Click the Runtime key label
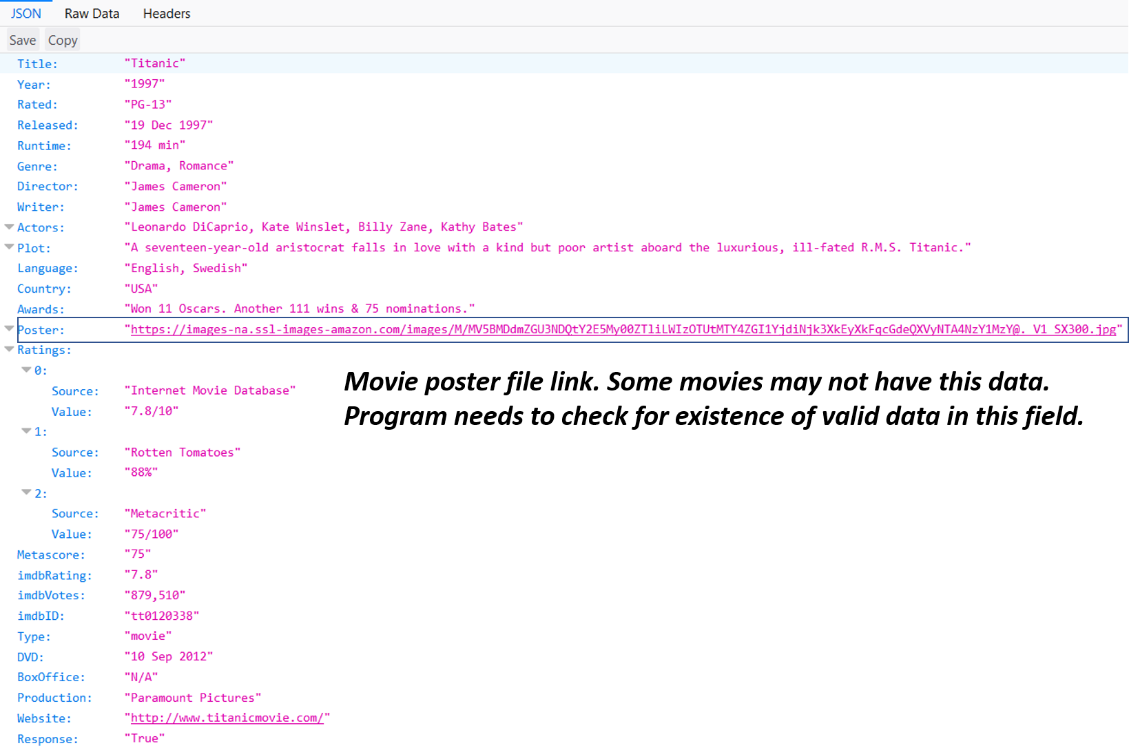The image size is (1129, 750). (x=44, y=146)
